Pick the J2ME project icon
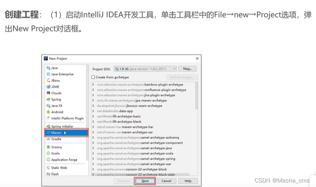Screen dimensions: 316x187 (x=49, y=87)
